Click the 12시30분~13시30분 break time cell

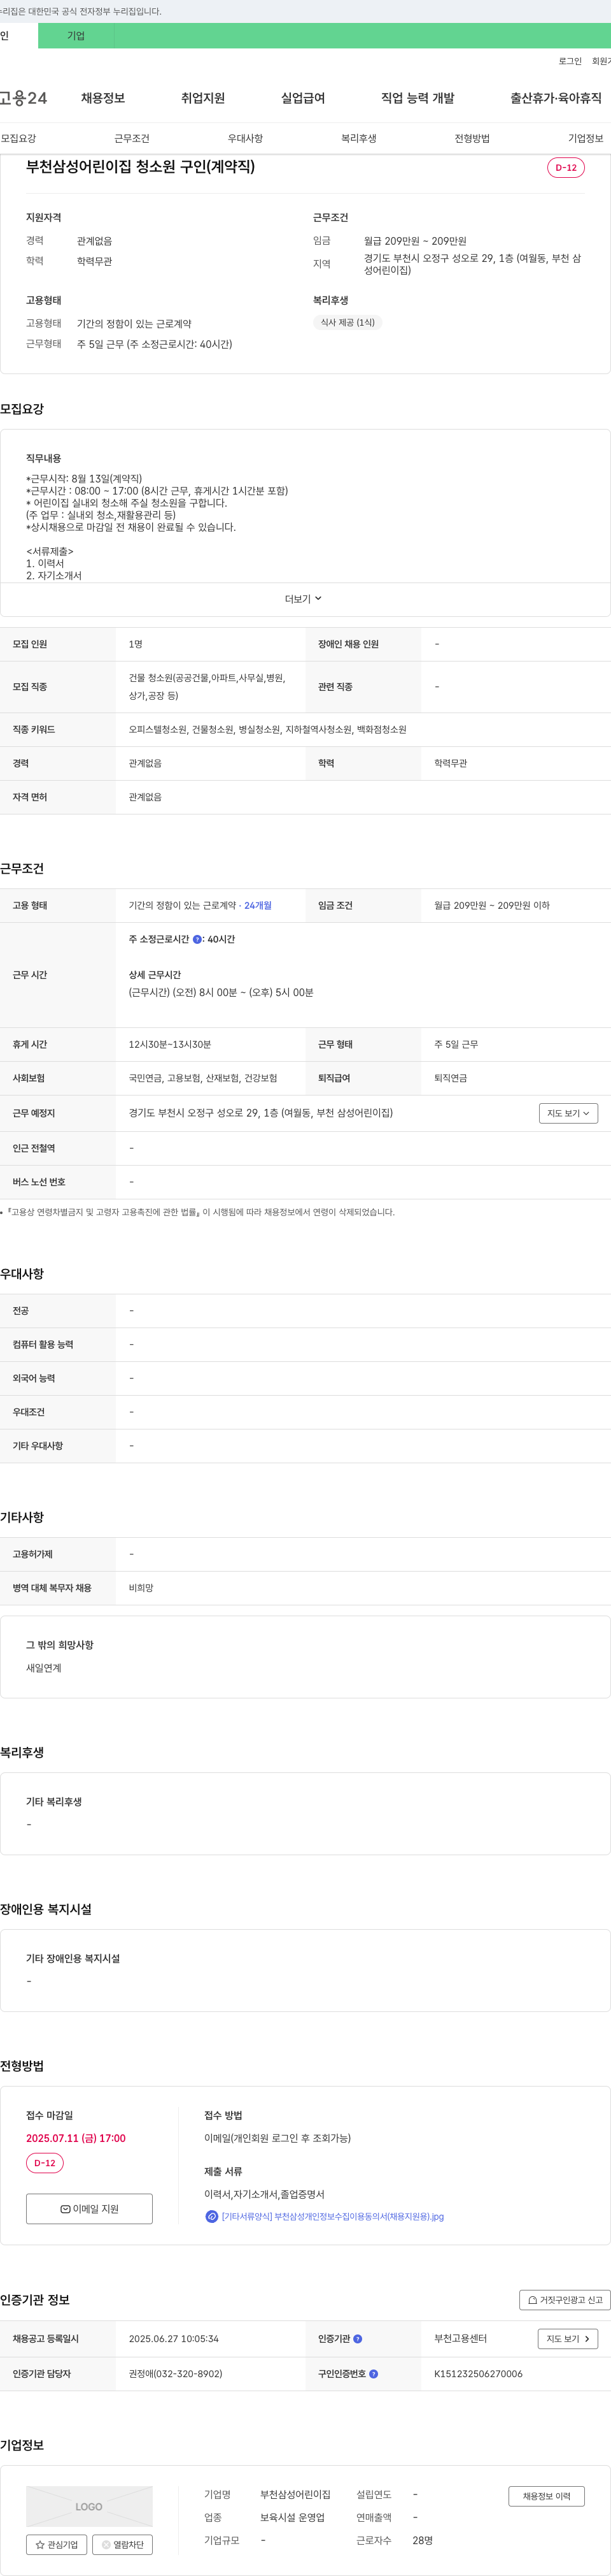170,1044
